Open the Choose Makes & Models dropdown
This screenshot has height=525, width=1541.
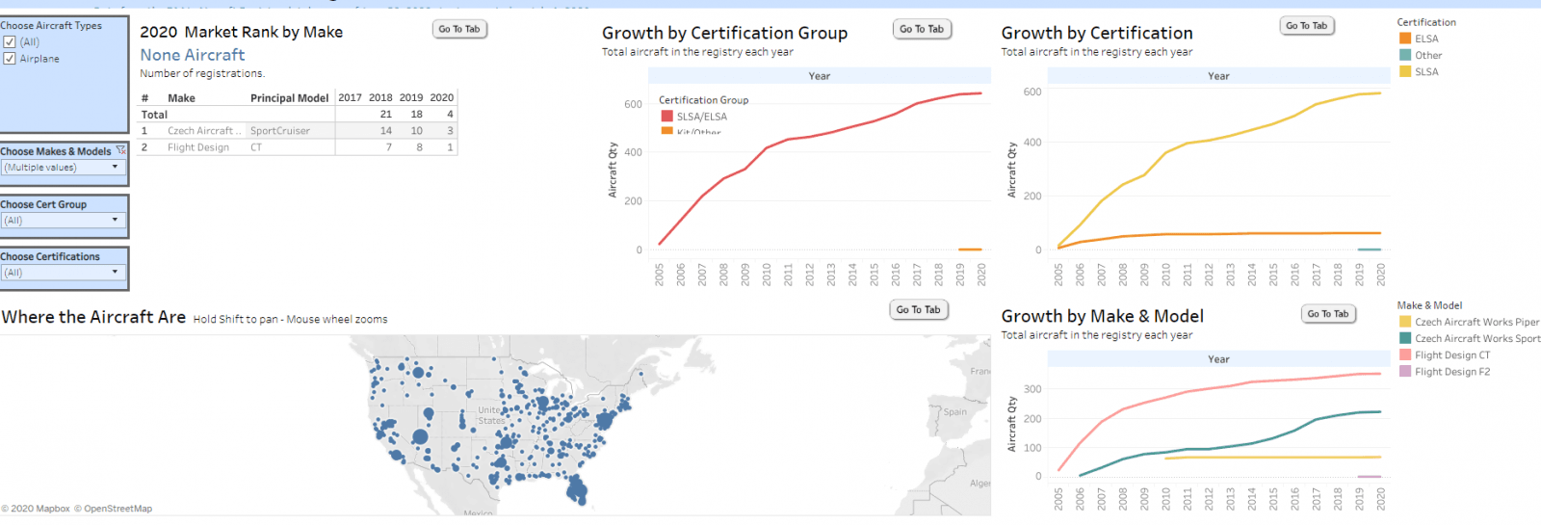[x=64, y=168]
